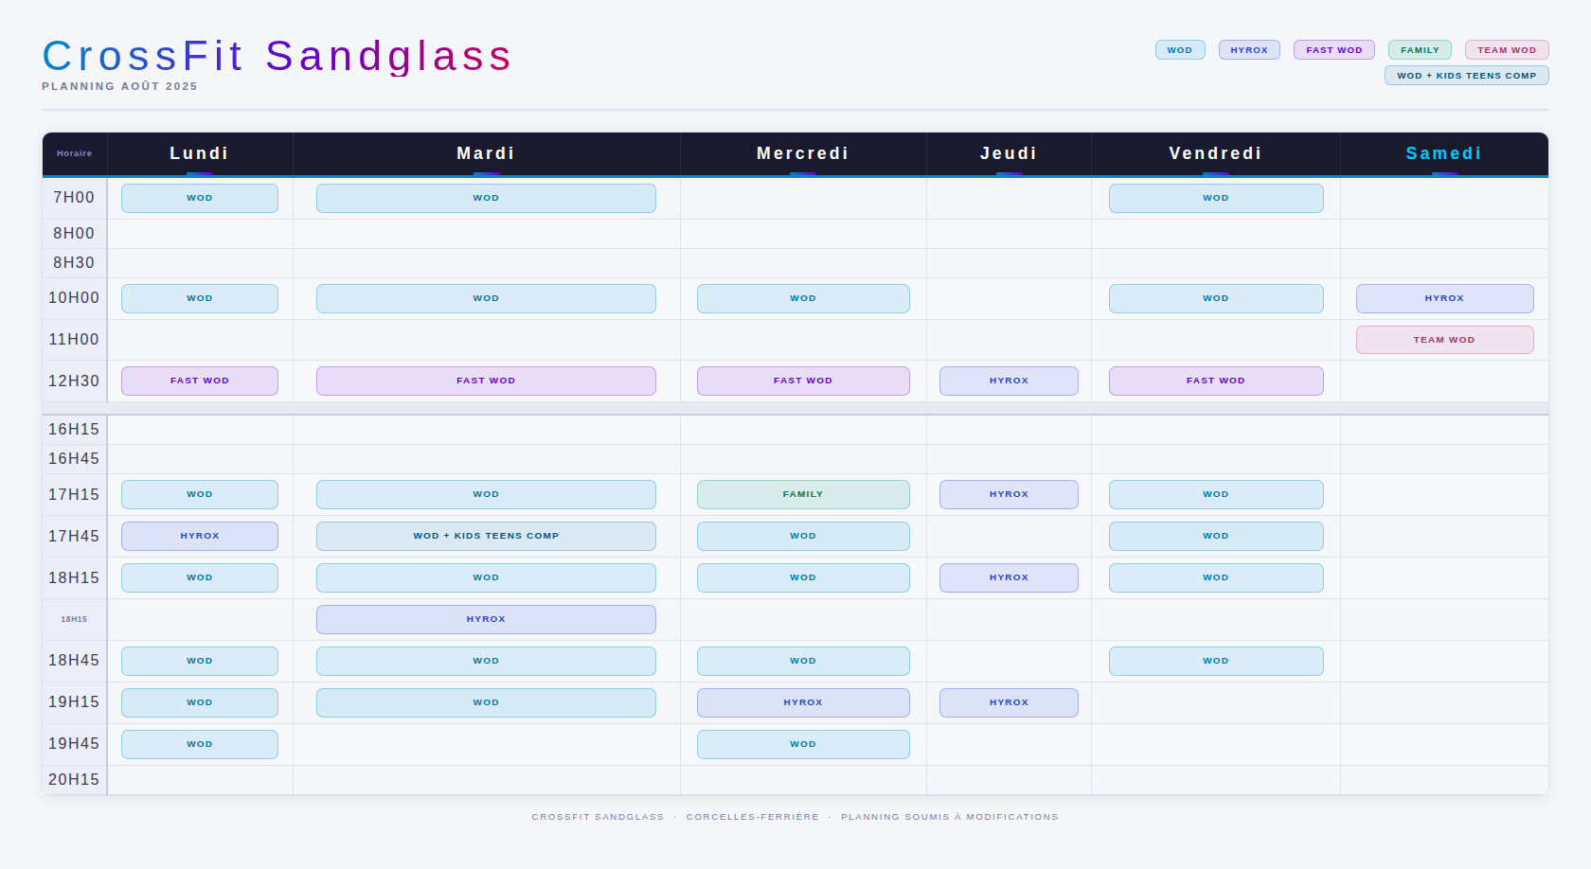The image size is (1591, 869).
Task: Click the 16H45 time label
Action: click(74, 459)
